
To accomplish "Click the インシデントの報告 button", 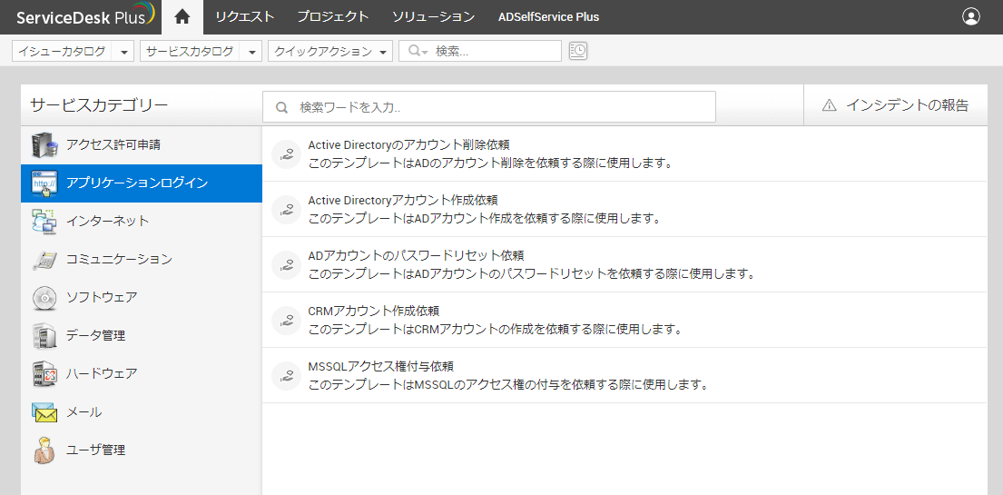I will pyautogui.click(x=895, y=105).
